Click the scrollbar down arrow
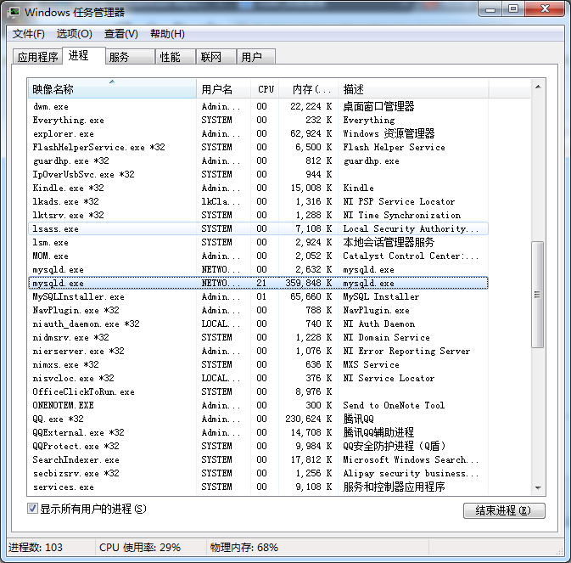This screenshot has width=571, height=563. (538, 488)
